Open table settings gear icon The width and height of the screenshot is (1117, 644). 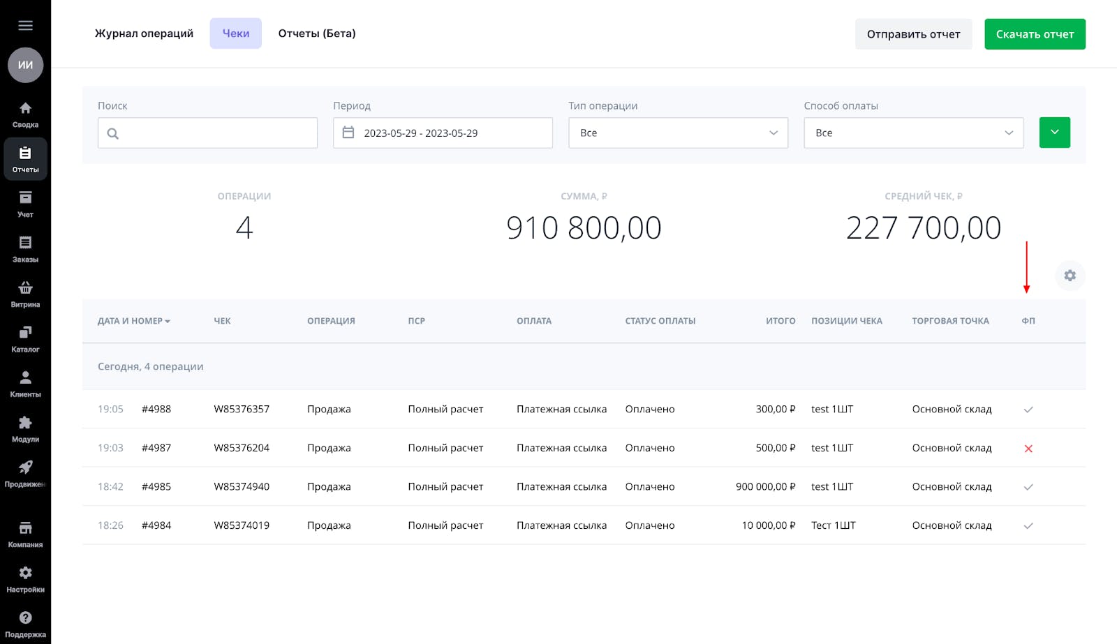point(1070,276)
